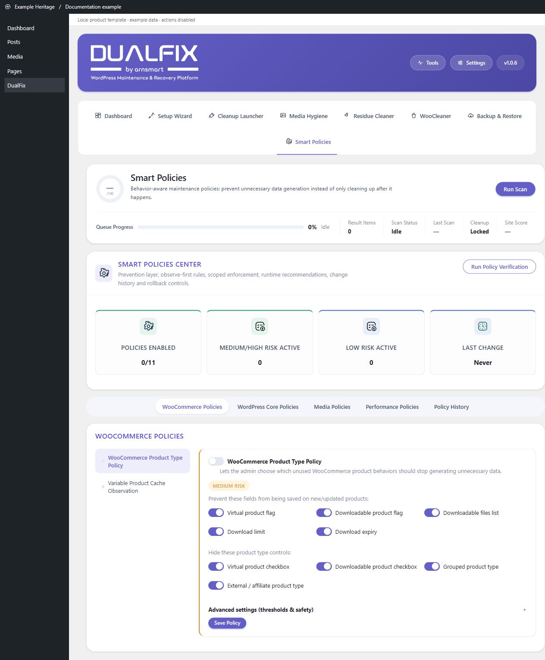Click the Medium/High Risk Active card icon
The width and height of the screenshot is (545, 660).
[x=260, y=326]
